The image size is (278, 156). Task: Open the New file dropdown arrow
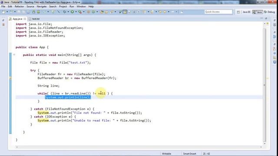[x=7, y=12]
